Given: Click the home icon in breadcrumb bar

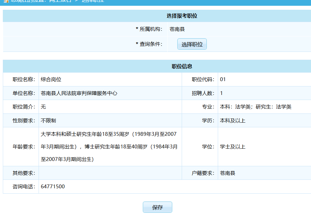Looking at the screenshot, I should point(6,1).
